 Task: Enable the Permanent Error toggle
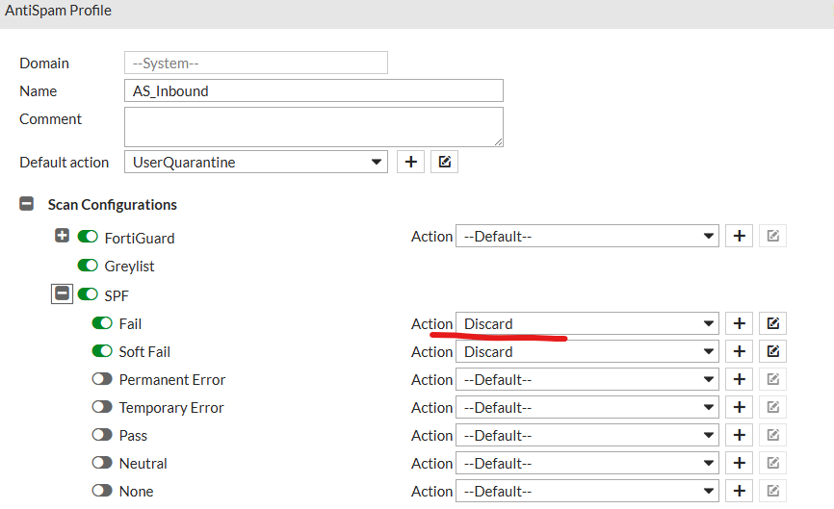(x=102, y=379)
